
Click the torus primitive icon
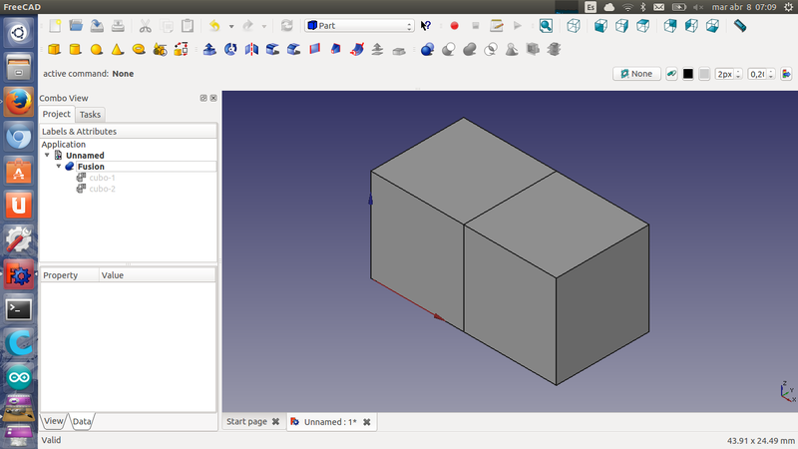[x=139, y=48]
